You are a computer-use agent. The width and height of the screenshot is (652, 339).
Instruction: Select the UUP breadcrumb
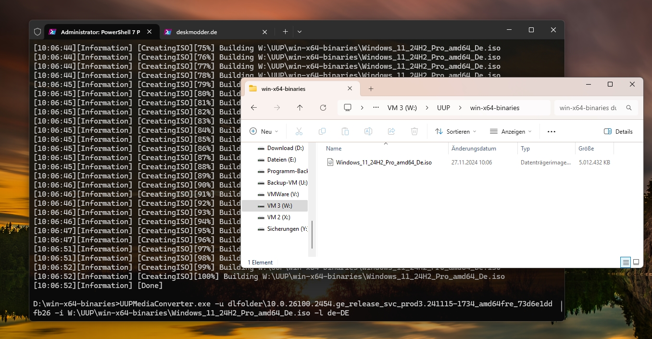(443, 108)
